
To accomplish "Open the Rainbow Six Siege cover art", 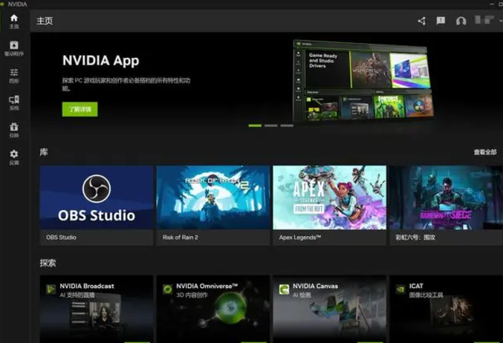I will tap(447, 197).
